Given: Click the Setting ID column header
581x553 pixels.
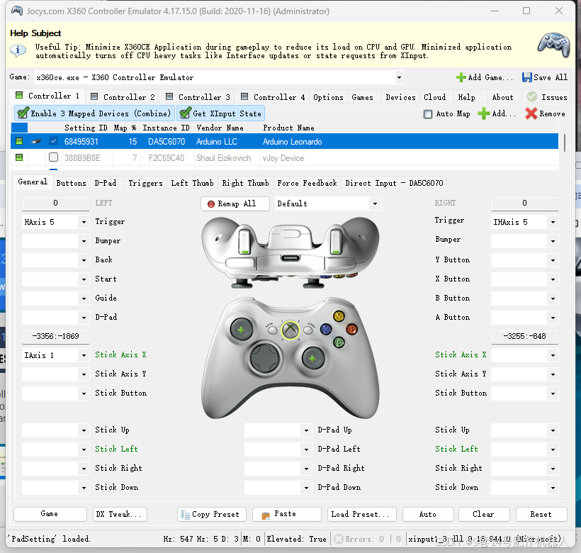Looking at the screenshot, I should (x=86, y=128).
